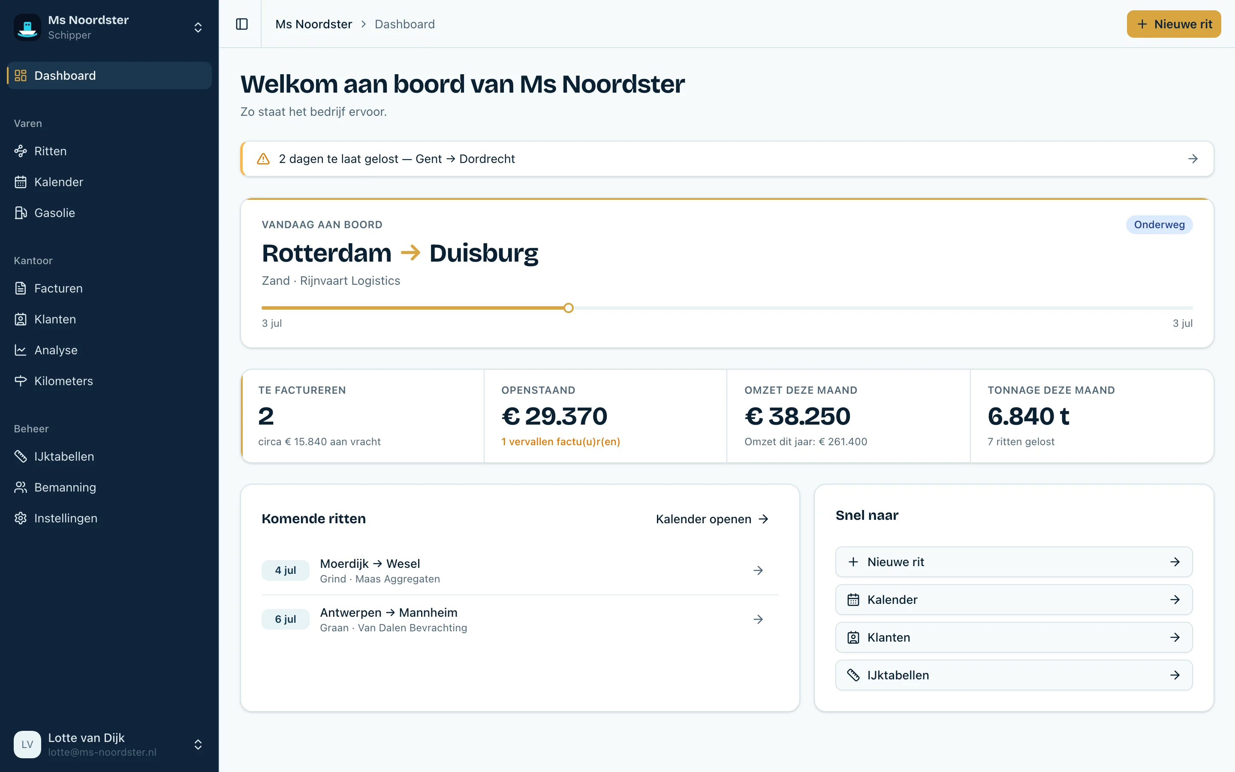Screen dimensions: 1235x772
Task: Click the Kalender quick link button
Action: click(1014, 600)
